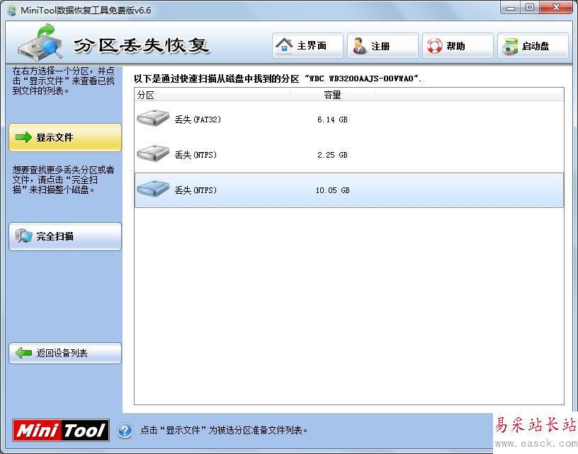This screenshot has height=454, width=578.
Task: Open 帮助 help
Action: 458,46
